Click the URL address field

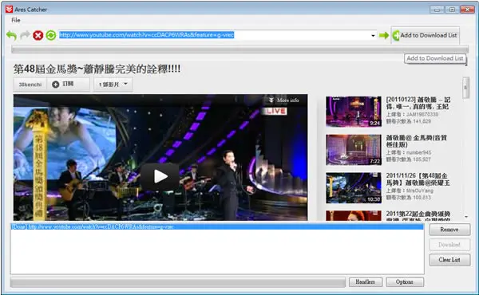[214, 35]
